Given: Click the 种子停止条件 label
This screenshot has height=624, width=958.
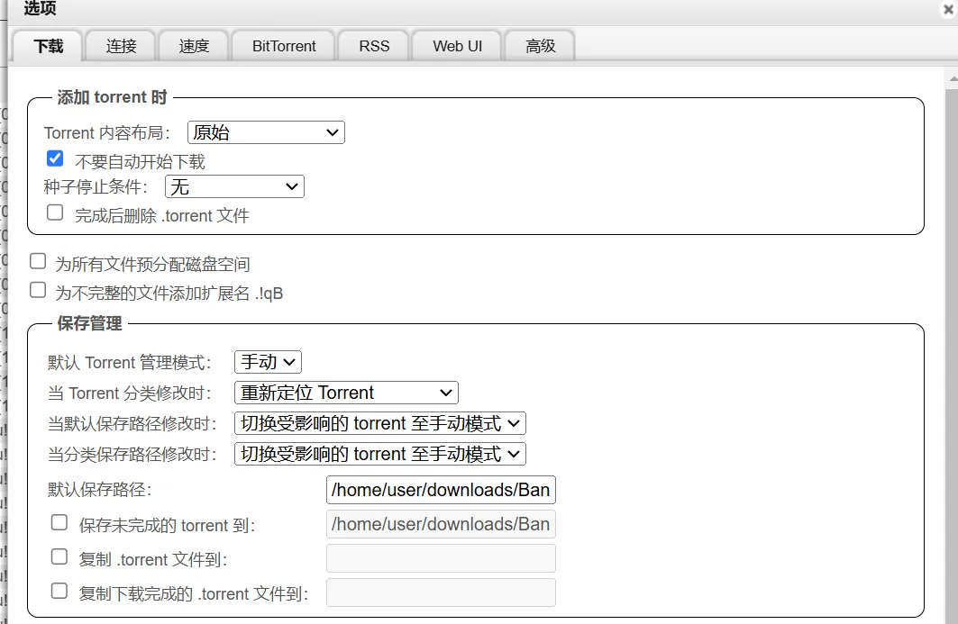Looking at the screenshot, I should (x=96, y=186).
